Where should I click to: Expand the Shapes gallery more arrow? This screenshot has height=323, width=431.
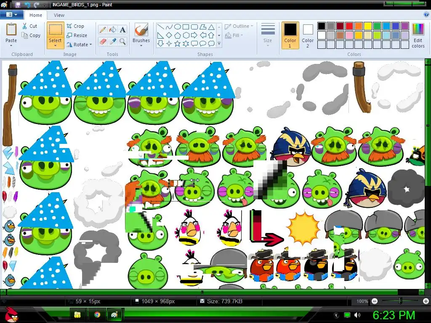coord(219,43)
